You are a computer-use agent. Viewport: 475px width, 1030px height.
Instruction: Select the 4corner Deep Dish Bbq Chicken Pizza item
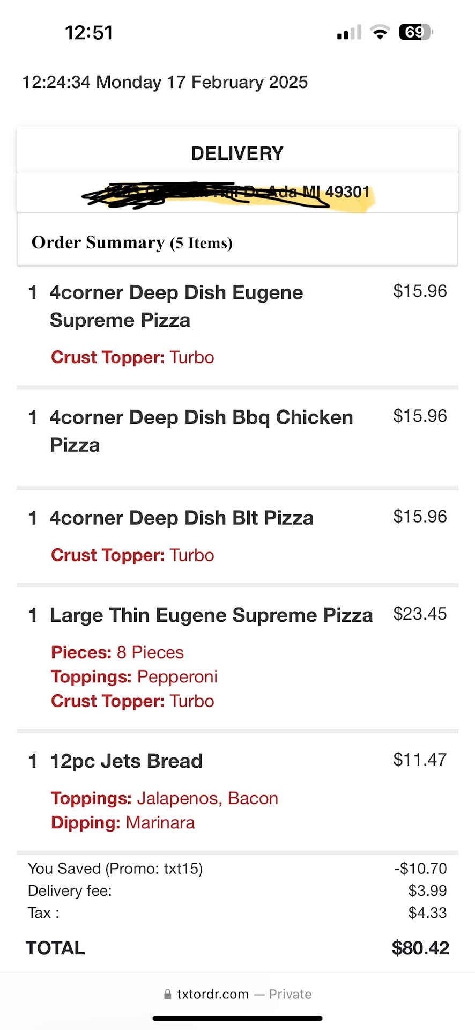coord(201,431)
